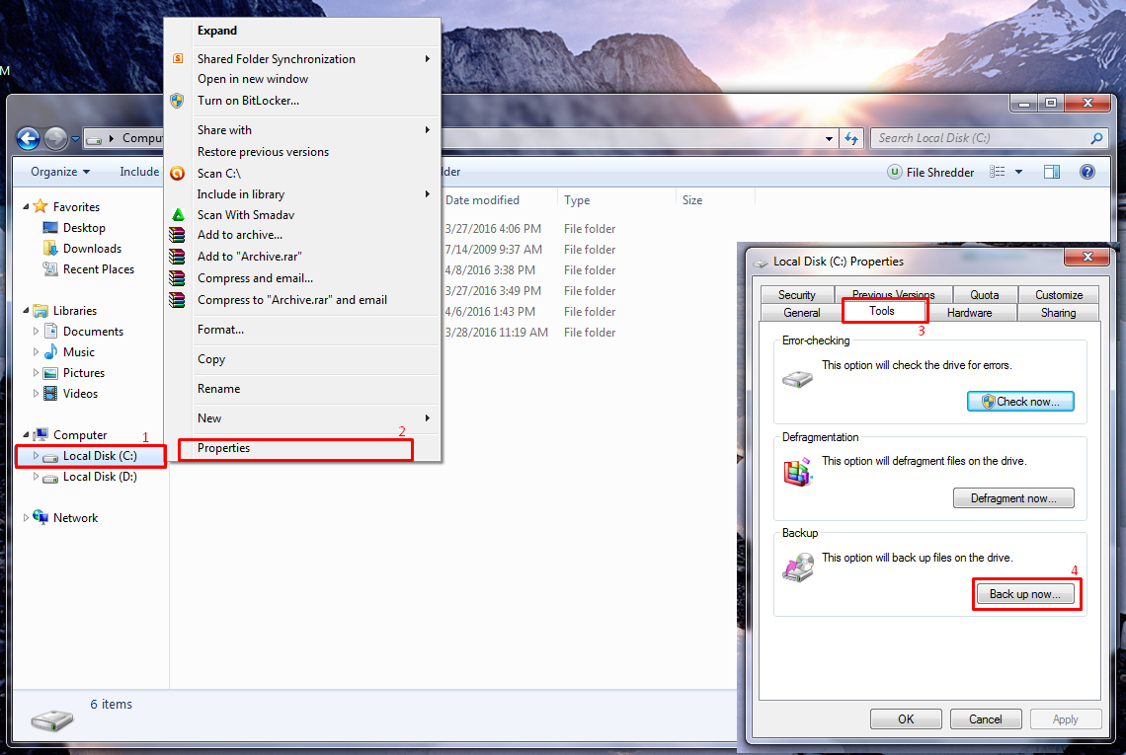Image resolution: width=1126 pixels, height=755 pixels.
Task: Open the Hardware tab in Properties
Action: coord(969,313)
